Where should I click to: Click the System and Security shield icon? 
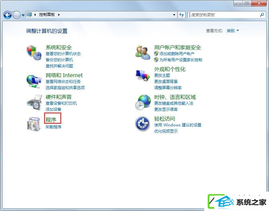(x=34, y=53)
